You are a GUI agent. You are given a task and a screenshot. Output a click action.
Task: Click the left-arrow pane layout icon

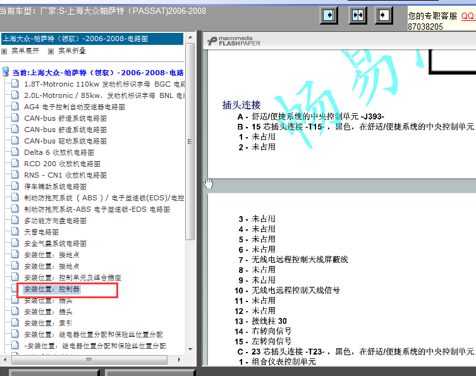coord(384,15)
